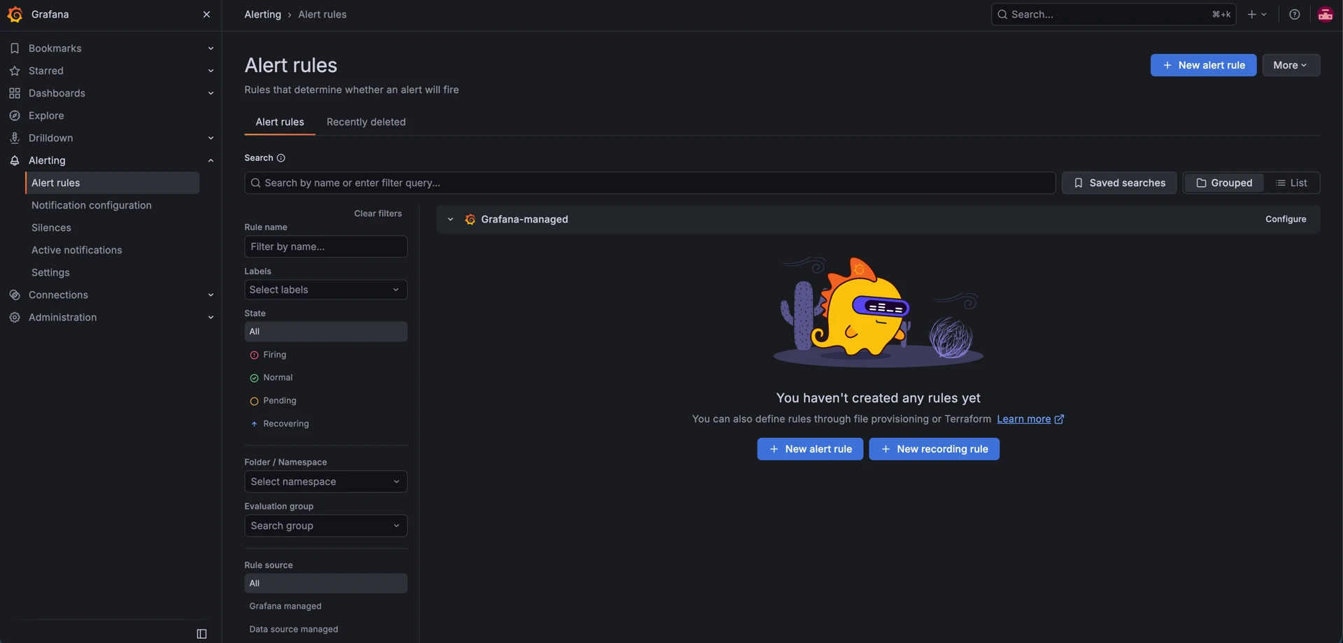Click Configure for Grafana-managed
Viewport: 1343px width, 643px height.
tap(1286, 220)
